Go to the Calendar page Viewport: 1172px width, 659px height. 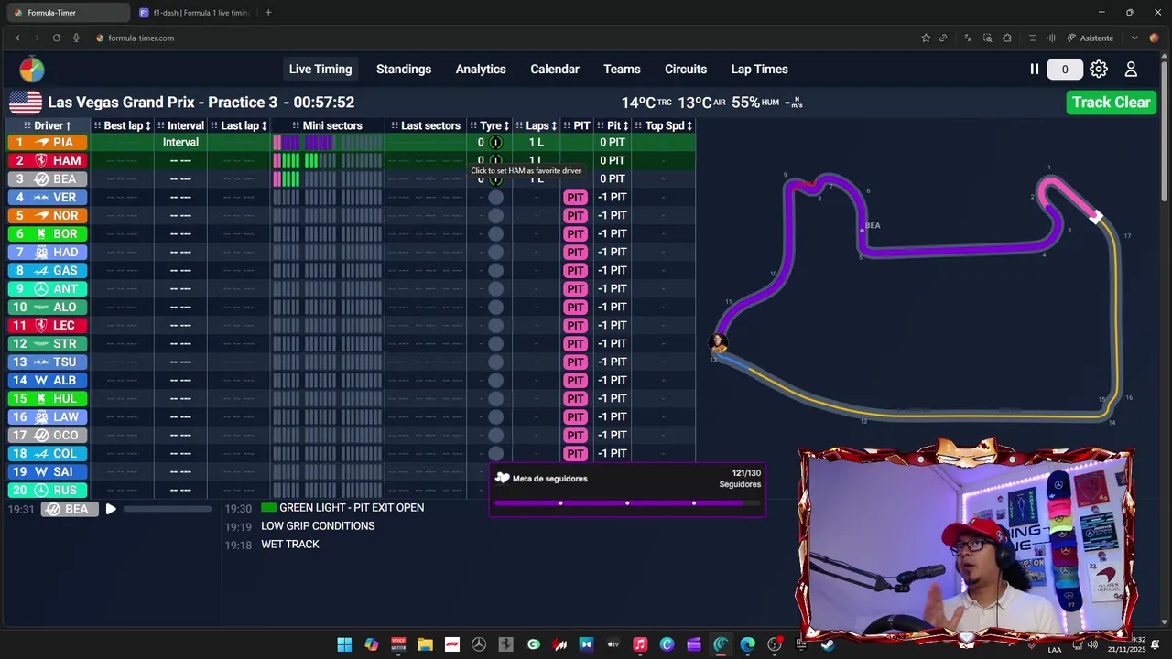[555, 70]
